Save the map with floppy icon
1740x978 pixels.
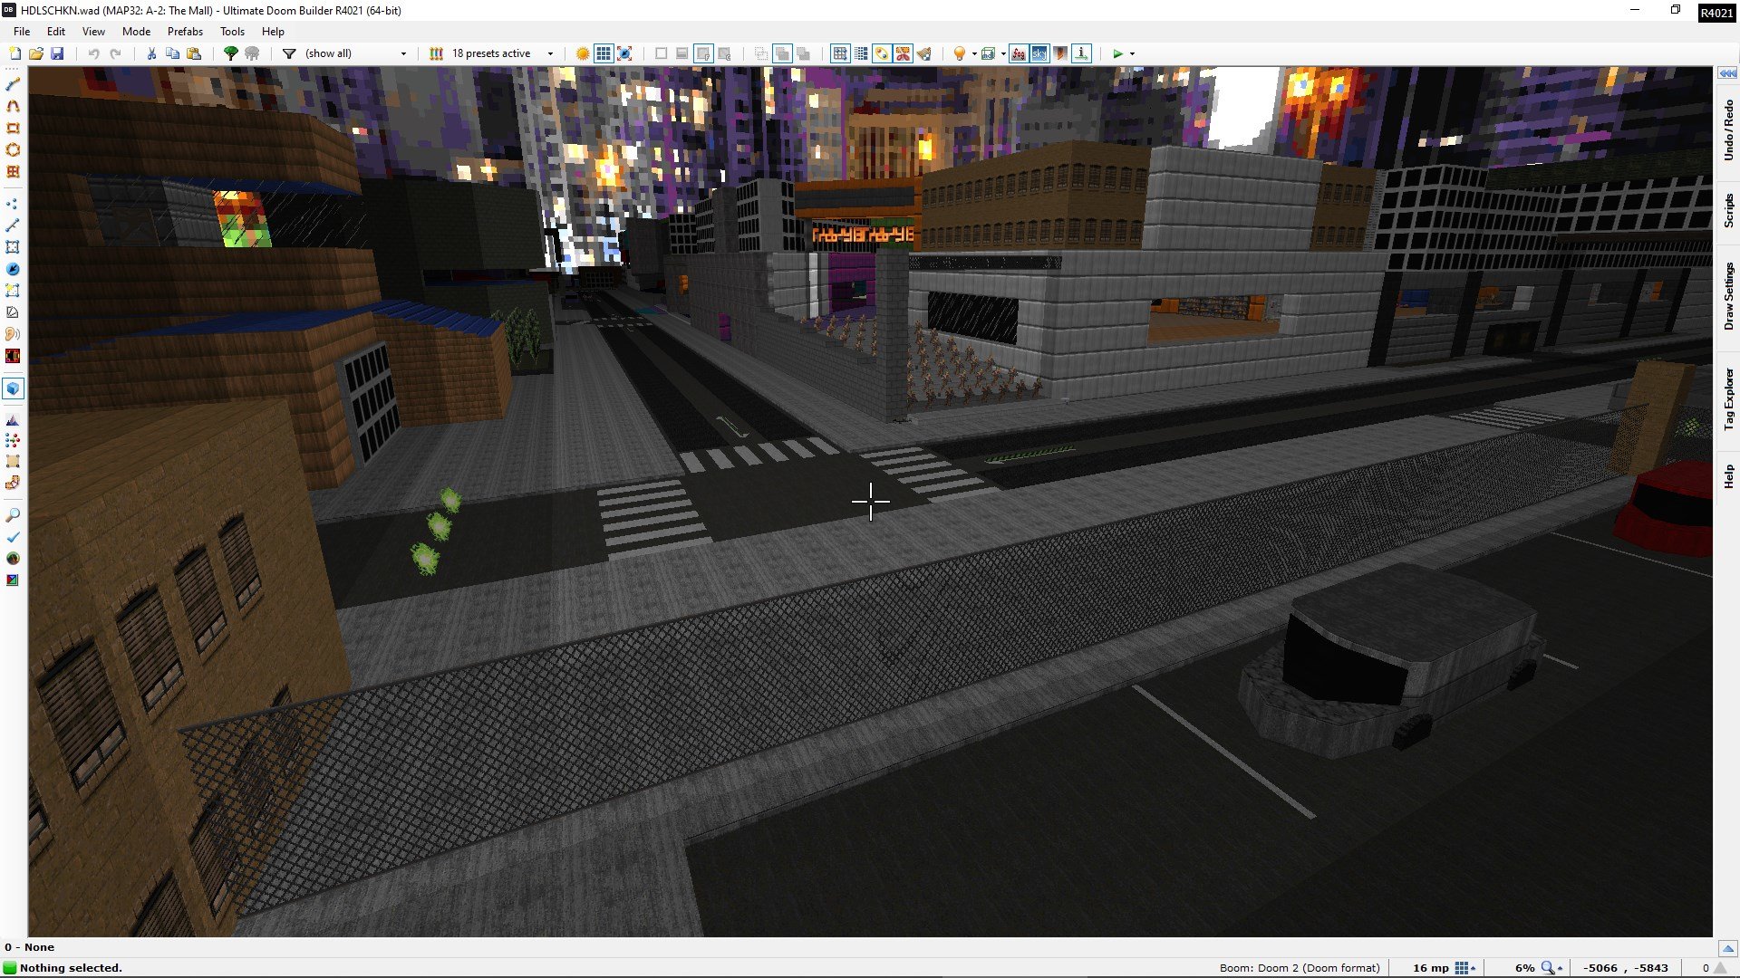point(57,53)
